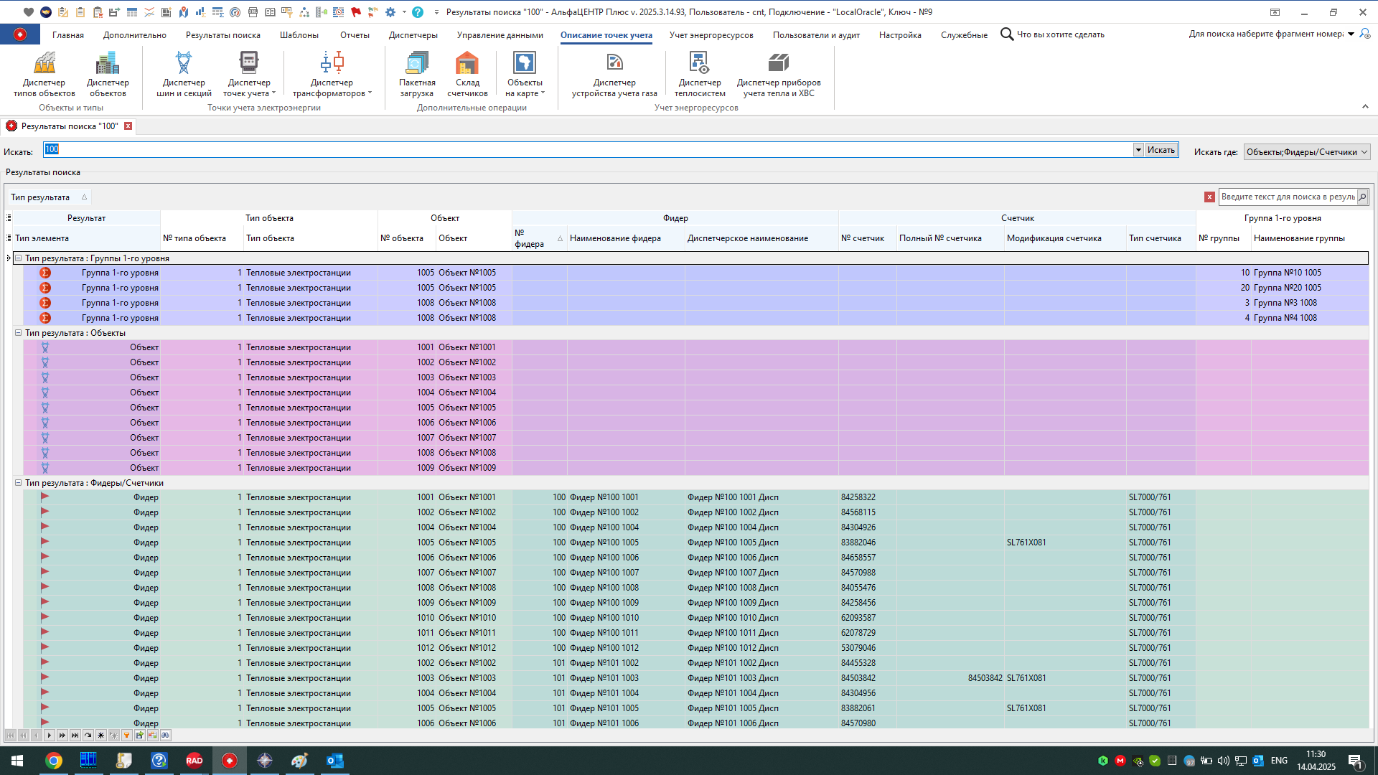Collapse the Фидеры/Счетчики result group

[x=19, y=483]
